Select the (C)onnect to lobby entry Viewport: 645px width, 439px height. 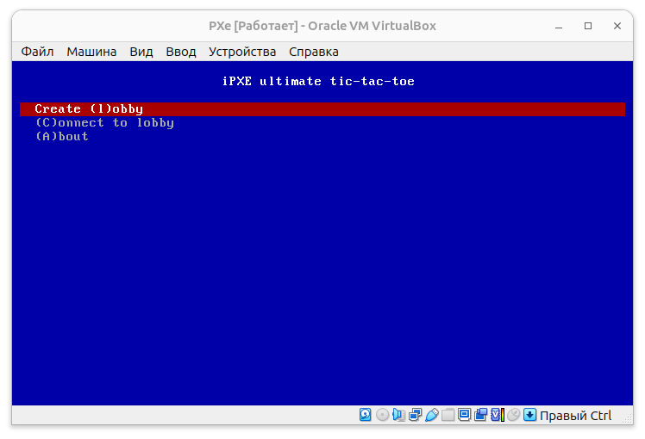(x=104, y=123)
